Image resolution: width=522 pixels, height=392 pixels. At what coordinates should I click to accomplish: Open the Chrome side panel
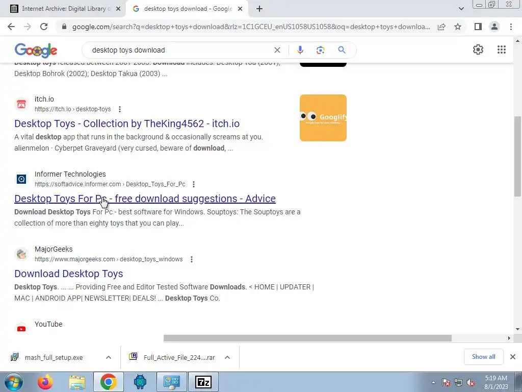pos(478,27)
